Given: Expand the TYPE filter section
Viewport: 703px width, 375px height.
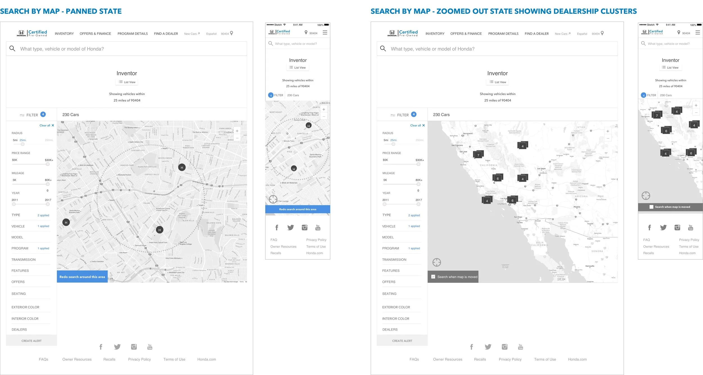Looking at the screenshot, I should point(16,215).
